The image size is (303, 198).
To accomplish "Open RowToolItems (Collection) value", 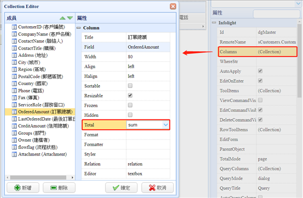I will point(270,130).
